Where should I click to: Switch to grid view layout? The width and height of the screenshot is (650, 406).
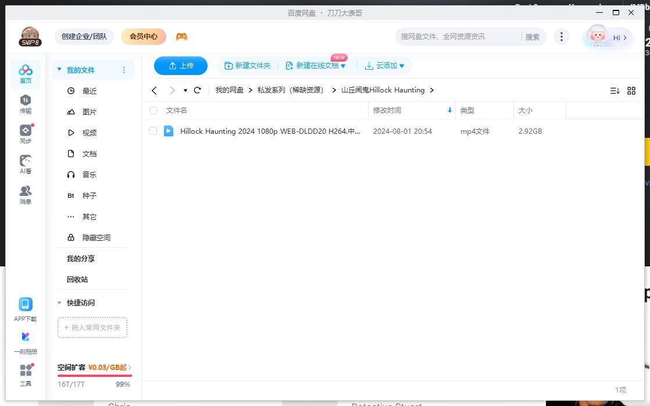(x=632, y=90)
